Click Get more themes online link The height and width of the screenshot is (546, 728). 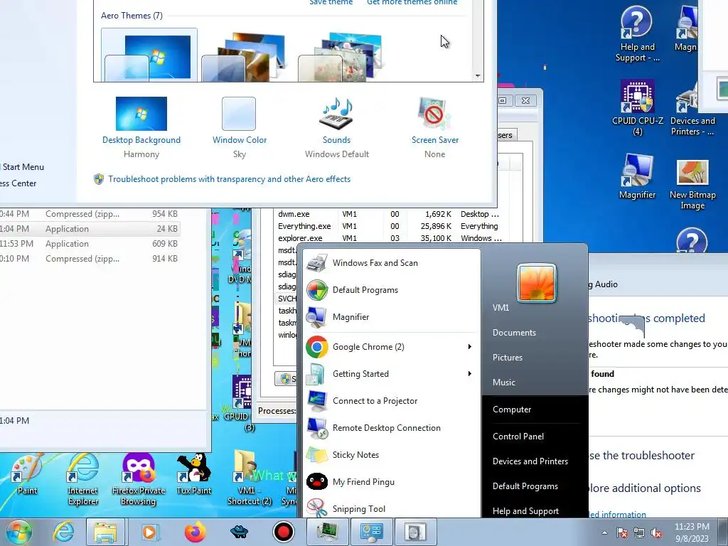[x=412, y=2]
